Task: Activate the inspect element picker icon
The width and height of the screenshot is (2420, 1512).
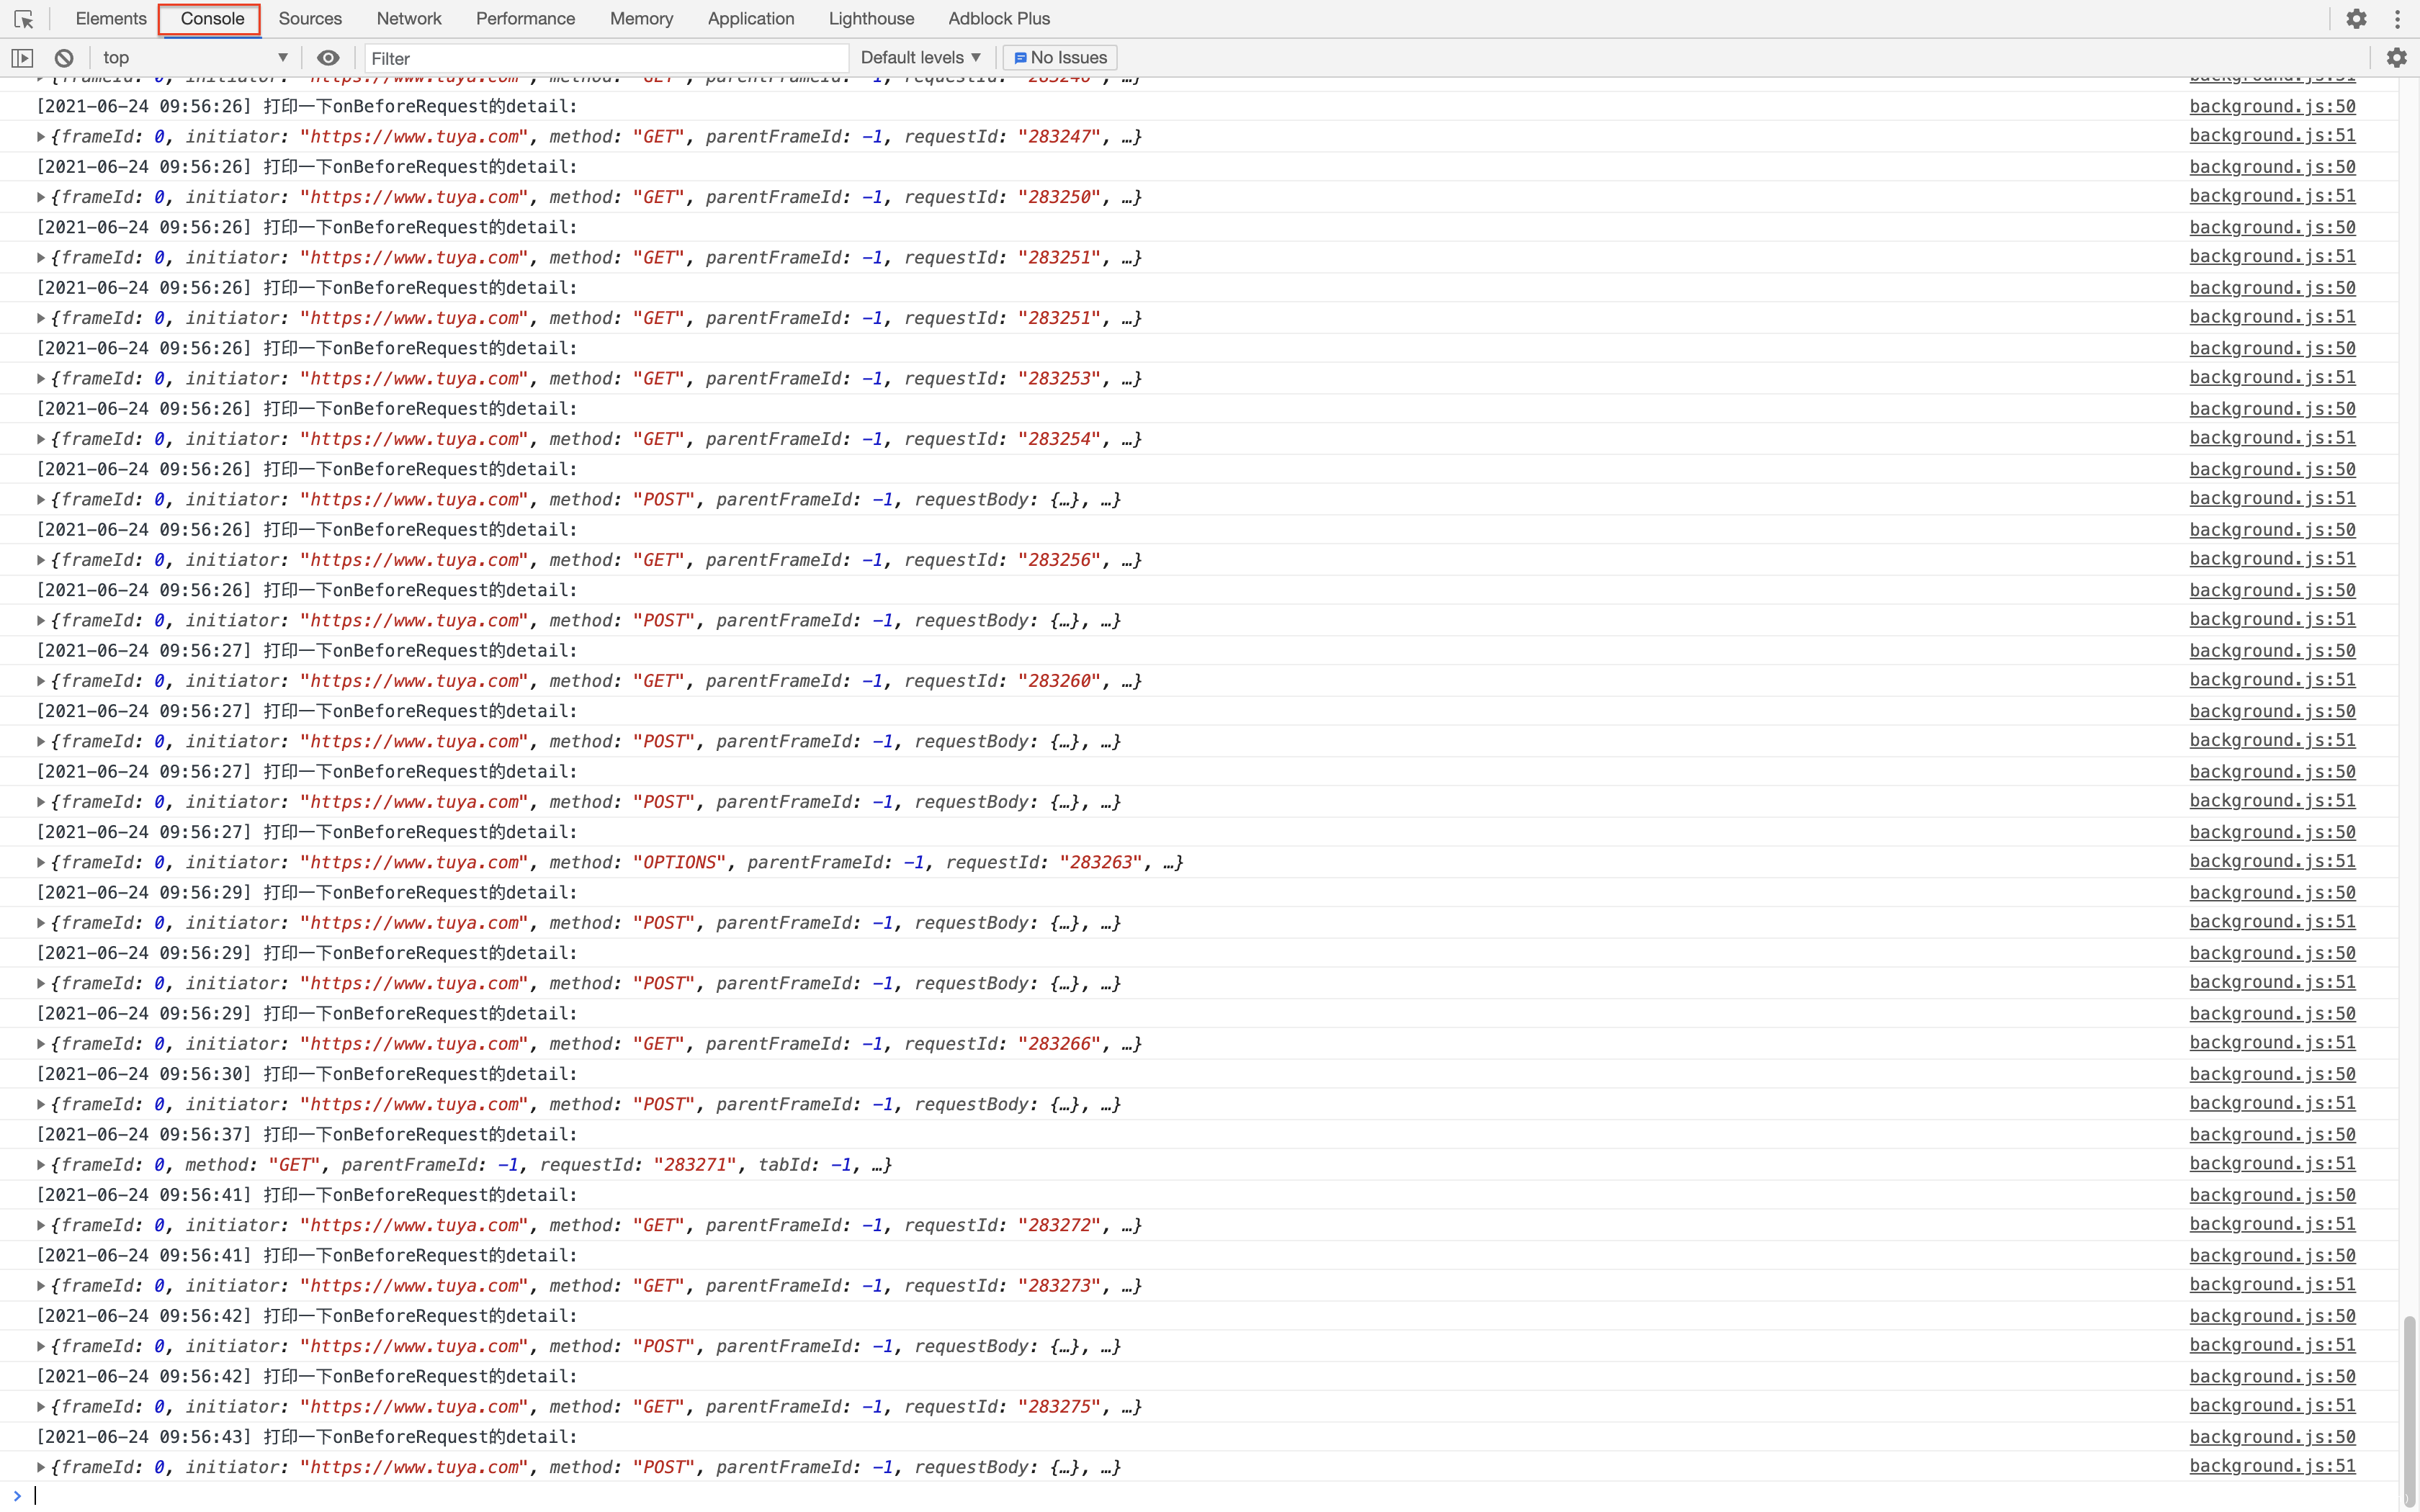Action: point(24,19)
